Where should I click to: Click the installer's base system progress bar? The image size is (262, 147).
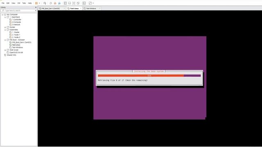pos(149,76)
